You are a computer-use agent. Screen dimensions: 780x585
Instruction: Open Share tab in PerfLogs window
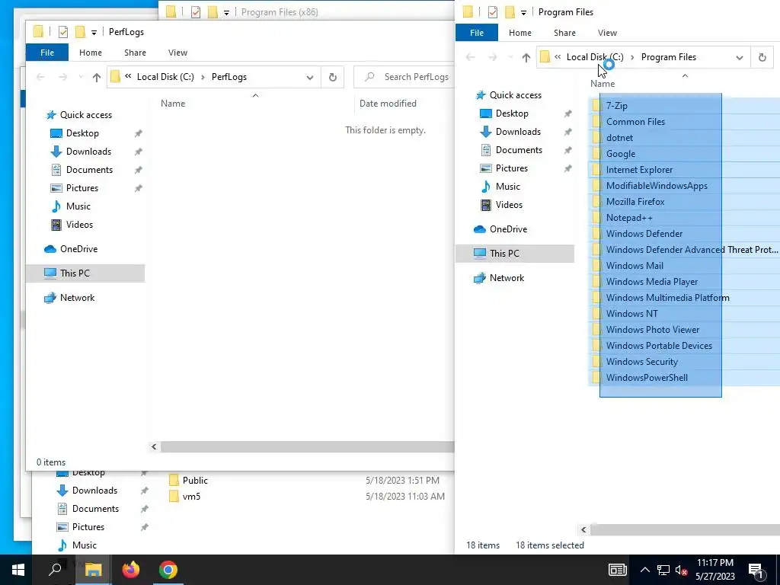pos(136,53)
